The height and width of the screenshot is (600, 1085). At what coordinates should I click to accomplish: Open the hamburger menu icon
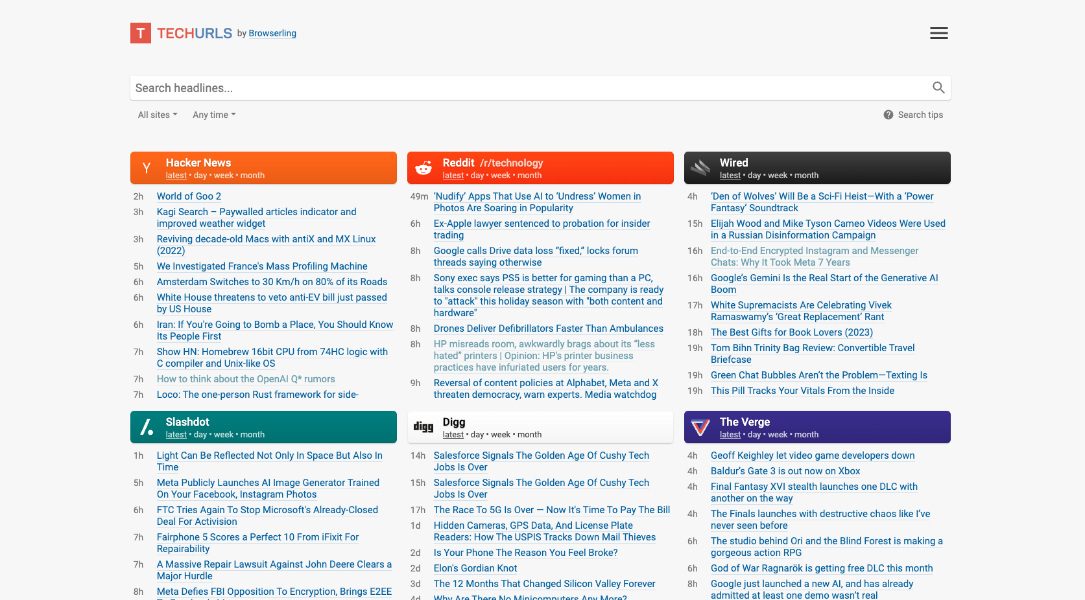[x=938, y=33]
